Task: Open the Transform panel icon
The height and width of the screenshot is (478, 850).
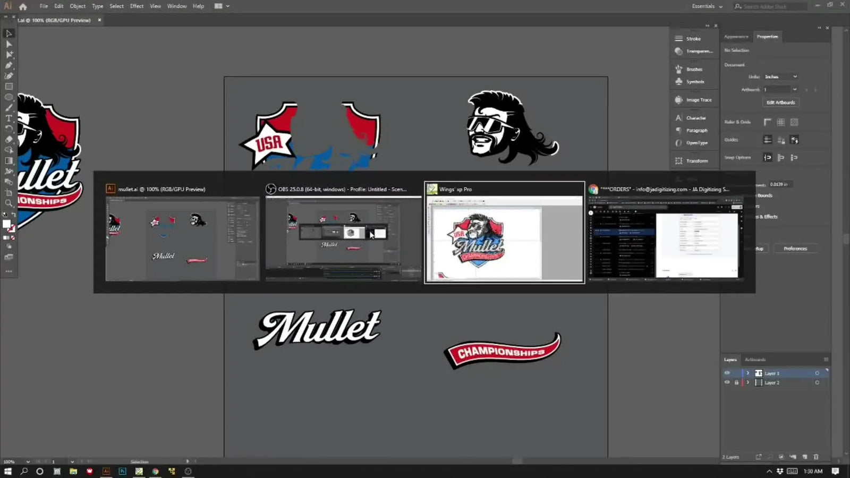Action: (678, 160)
